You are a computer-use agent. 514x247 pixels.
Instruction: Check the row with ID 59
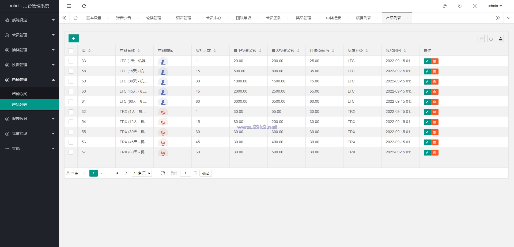click(x=71, y=81)
